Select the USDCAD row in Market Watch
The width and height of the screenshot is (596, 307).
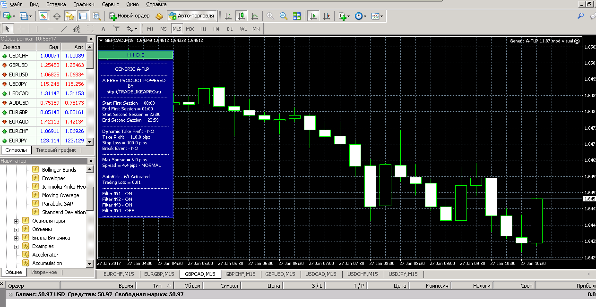click(x=43, y=93)
